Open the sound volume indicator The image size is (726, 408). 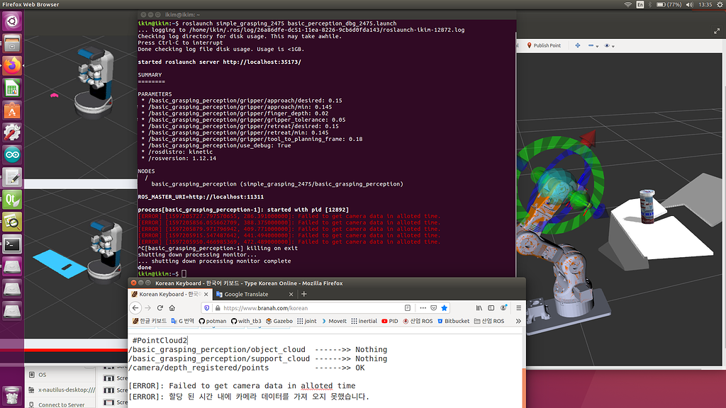[689, 5]
